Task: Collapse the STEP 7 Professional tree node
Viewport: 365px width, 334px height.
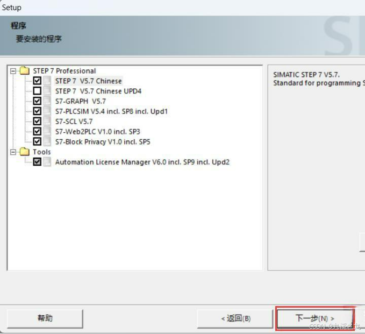Action: pyautogui.click(x=13, y=71)
